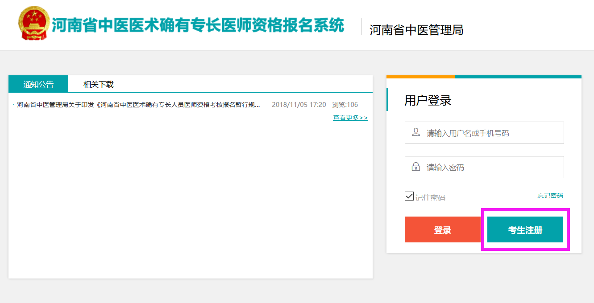Viewport: 594px width, 303px height.
Task: Click the 河南省中医管理局 header text
Action: point(416,30)
